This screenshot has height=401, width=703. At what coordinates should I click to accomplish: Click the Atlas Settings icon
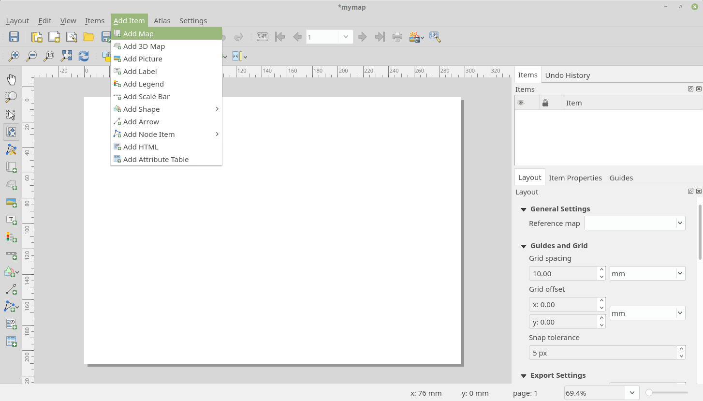pyautogui.click(x=435, y=37)
